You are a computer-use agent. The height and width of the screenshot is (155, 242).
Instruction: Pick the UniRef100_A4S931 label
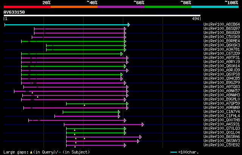222,124
